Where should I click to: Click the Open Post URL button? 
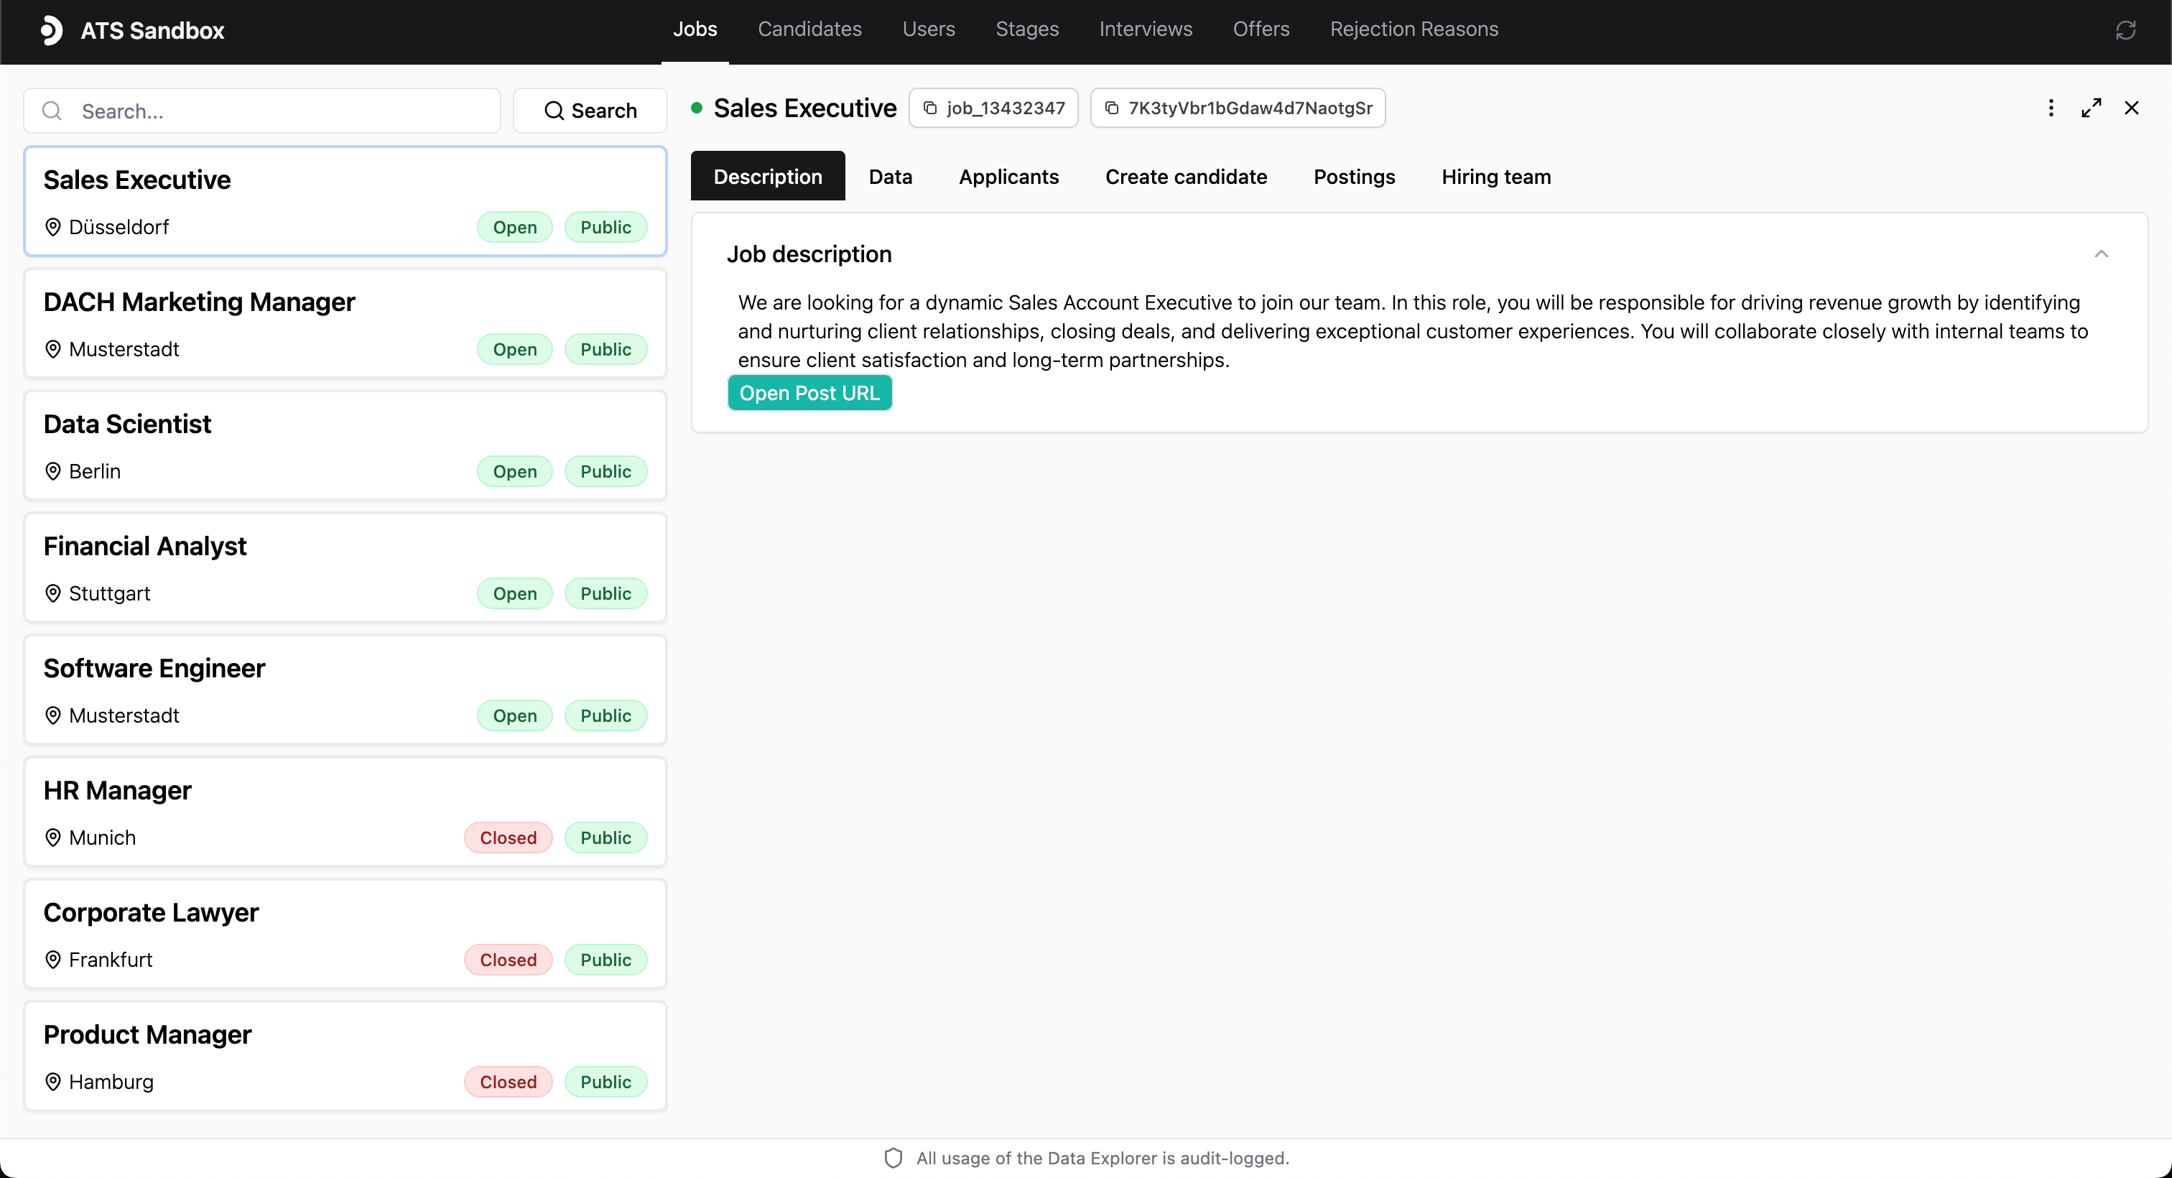809,393
